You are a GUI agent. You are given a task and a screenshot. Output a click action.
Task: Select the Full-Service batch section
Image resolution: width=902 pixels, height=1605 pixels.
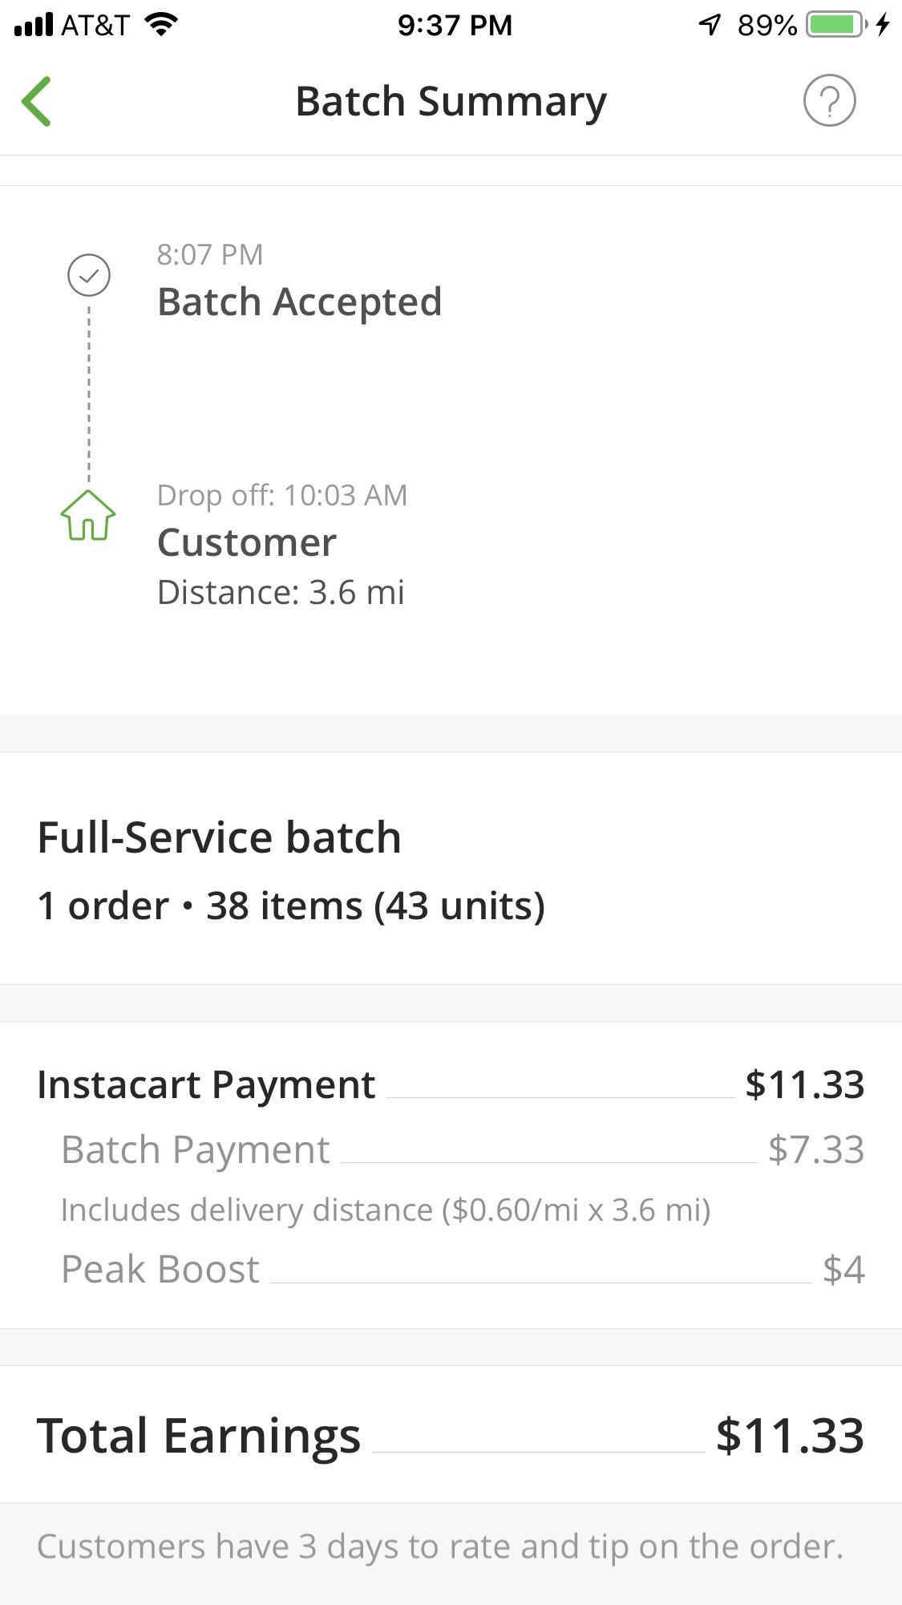[220, 836]
